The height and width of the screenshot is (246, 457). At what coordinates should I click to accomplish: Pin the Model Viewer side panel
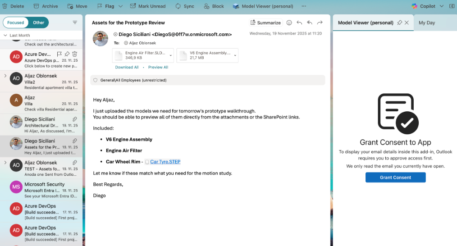[399, 23]
